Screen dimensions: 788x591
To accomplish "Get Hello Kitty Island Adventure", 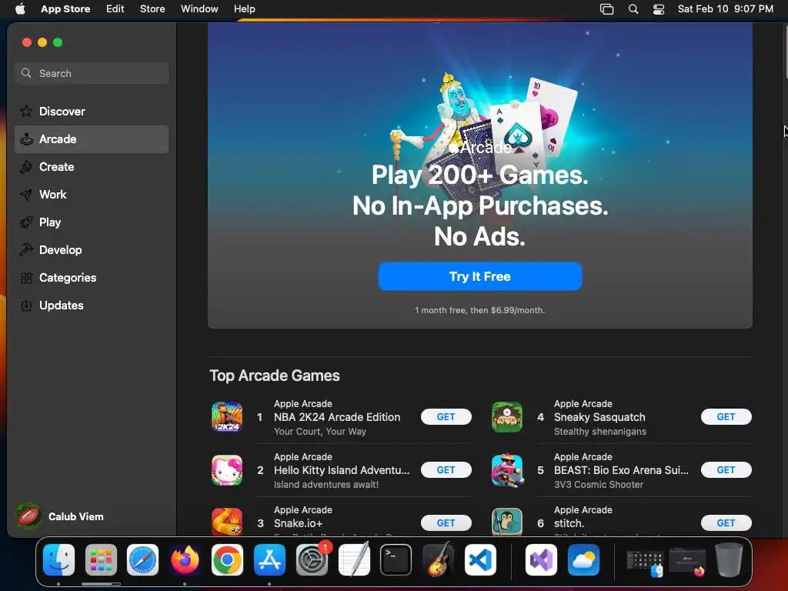I will tap(446, 470).
